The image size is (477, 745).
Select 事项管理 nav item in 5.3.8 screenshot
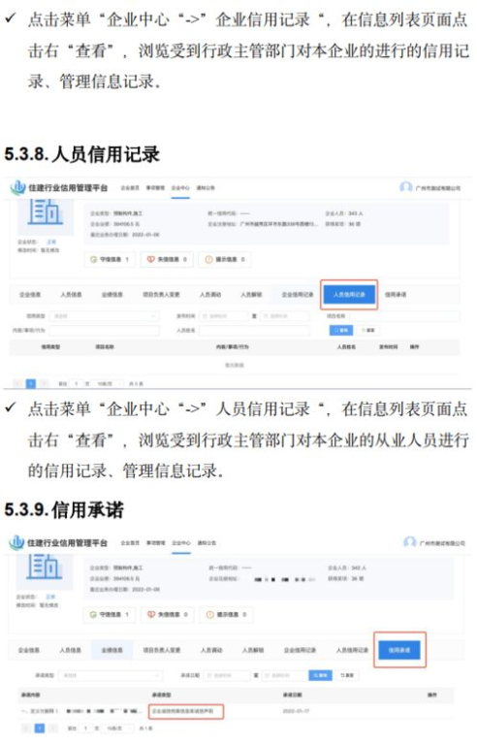click(x=155, y=188)
